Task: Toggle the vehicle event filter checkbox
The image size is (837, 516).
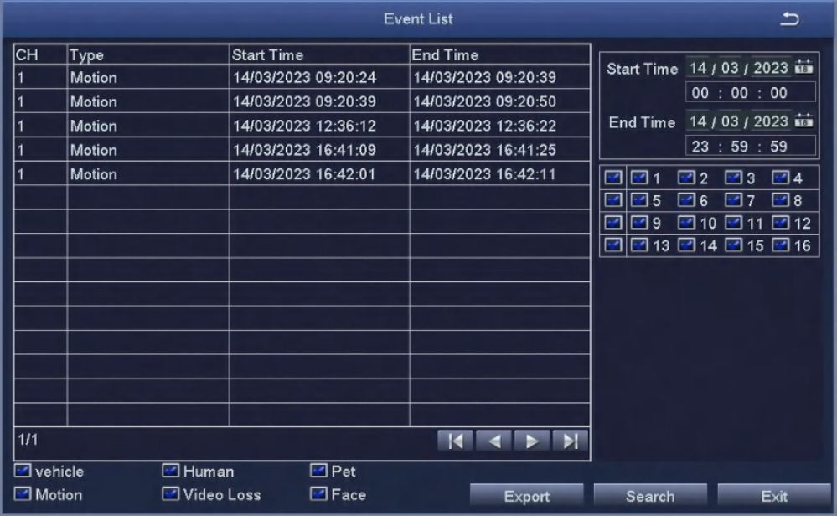Action: click(23, 472)
